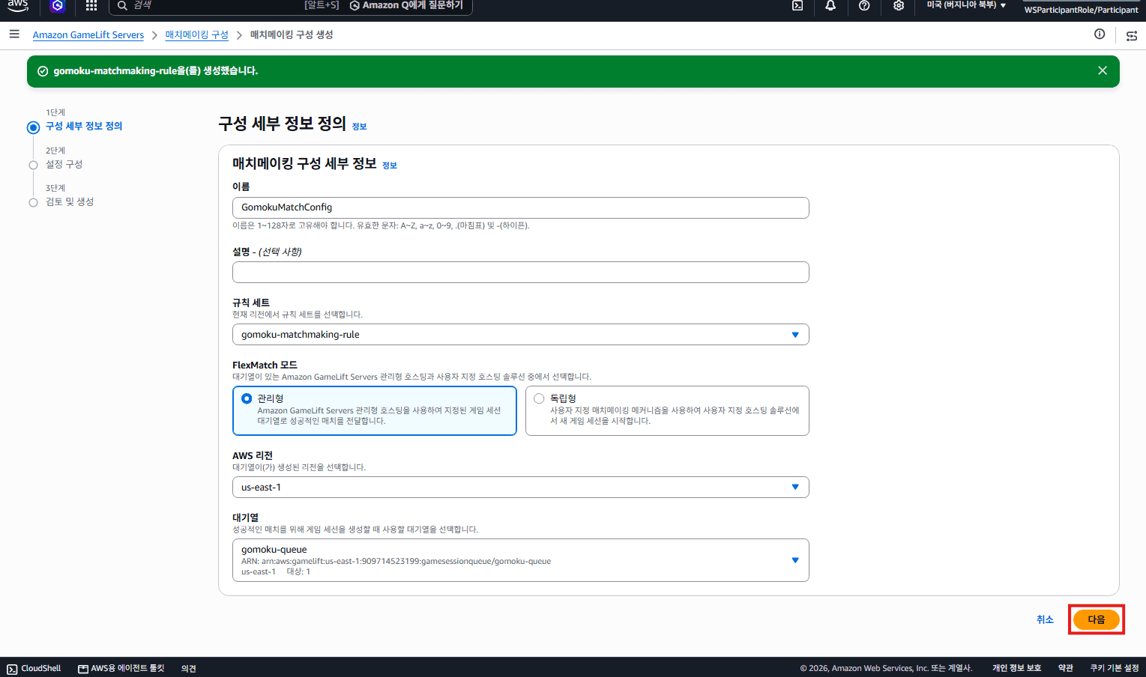
Task: Dismiss the green success banner
Action: pyautogui.click(x=1103, y=70)
